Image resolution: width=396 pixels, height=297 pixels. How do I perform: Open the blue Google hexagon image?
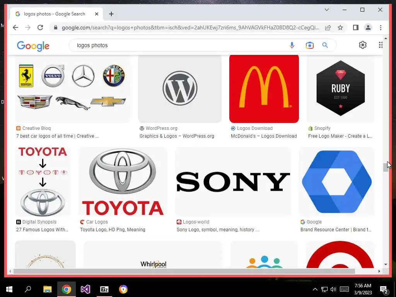pos(337,182)
